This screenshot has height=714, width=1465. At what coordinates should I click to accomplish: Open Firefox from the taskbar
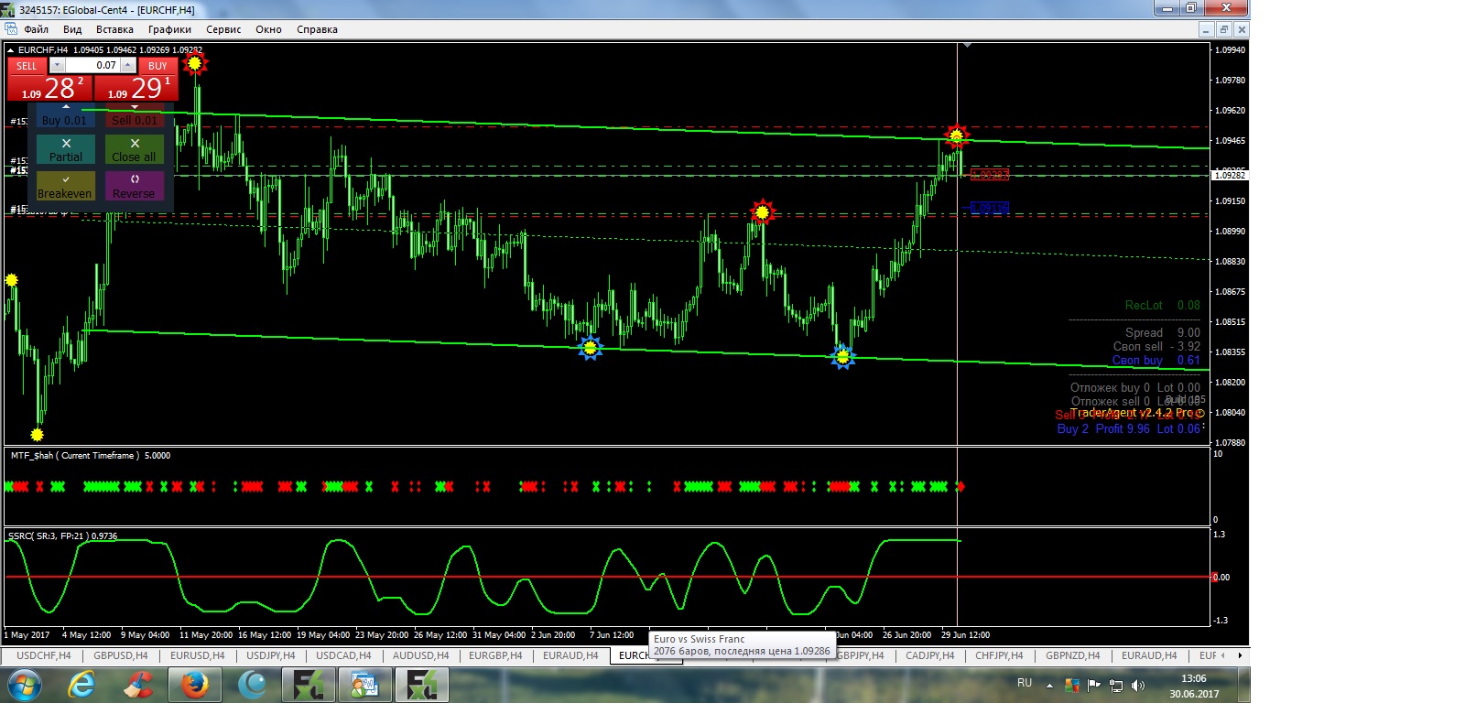click(x=195, y=685)
